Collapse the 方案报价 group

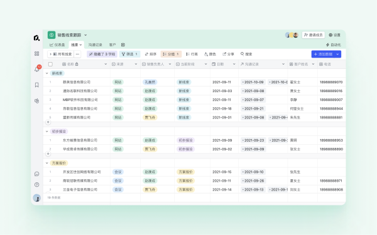click(x=47, y=163)
